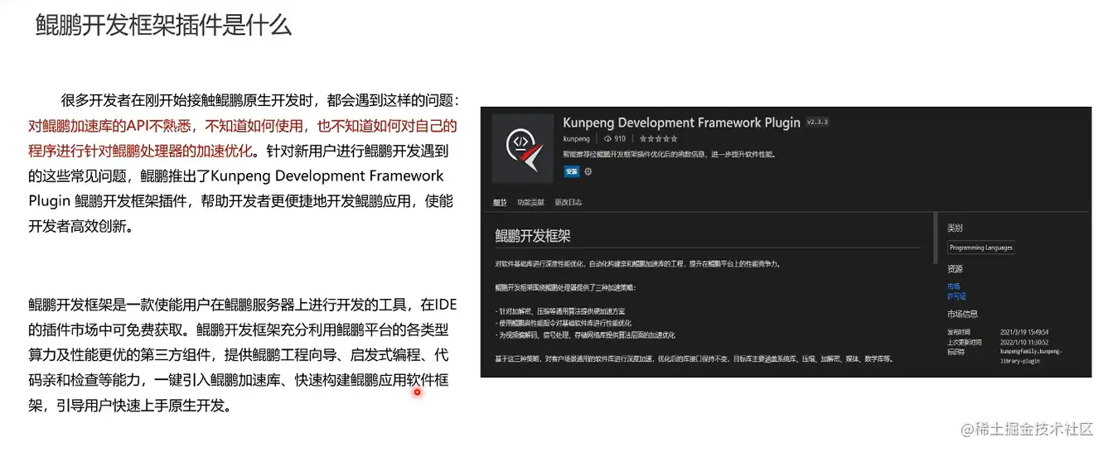Image resolution: width=1108 pixels, height=452 pixels.
Task: Switch to the 更改日志 changelog tab
Action: tap(569, 202)
